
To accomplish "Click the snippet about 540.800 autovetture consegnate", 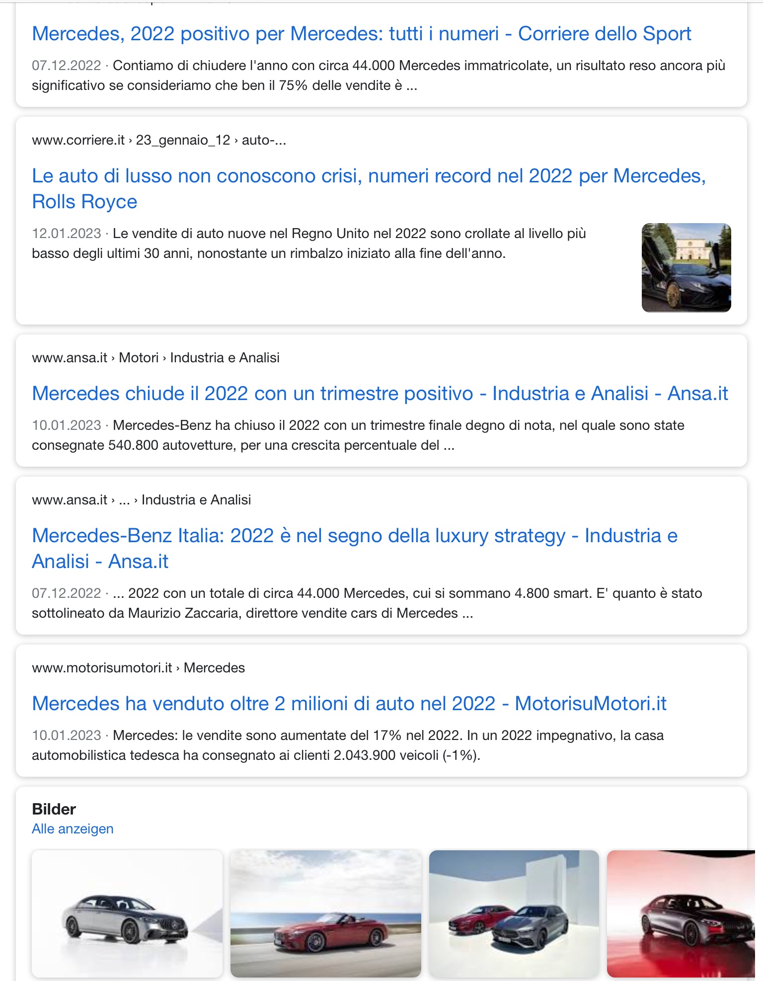I will (x=358, y=435).
